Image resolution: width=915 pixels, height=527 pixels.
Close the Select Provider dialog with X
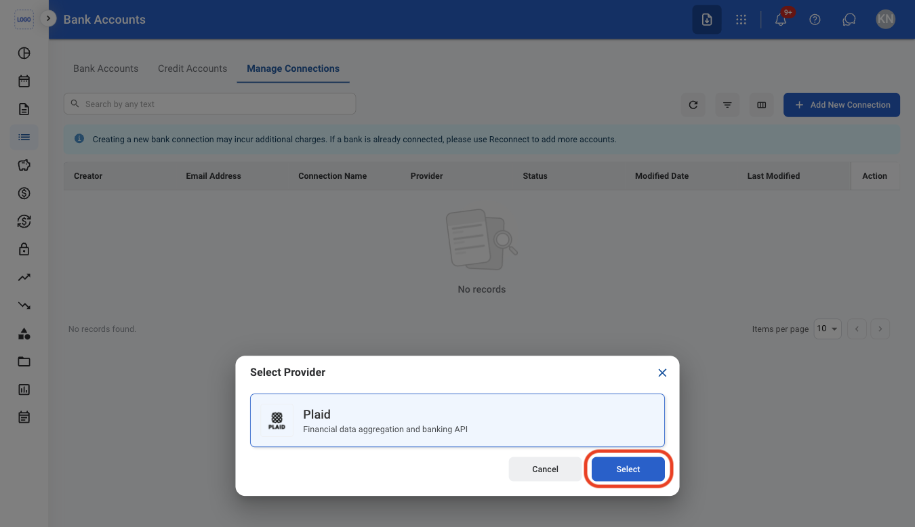(x=662, y=373)
